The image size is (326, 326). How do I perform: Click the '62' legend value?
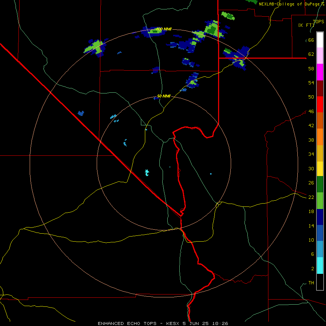pos(311,54)
